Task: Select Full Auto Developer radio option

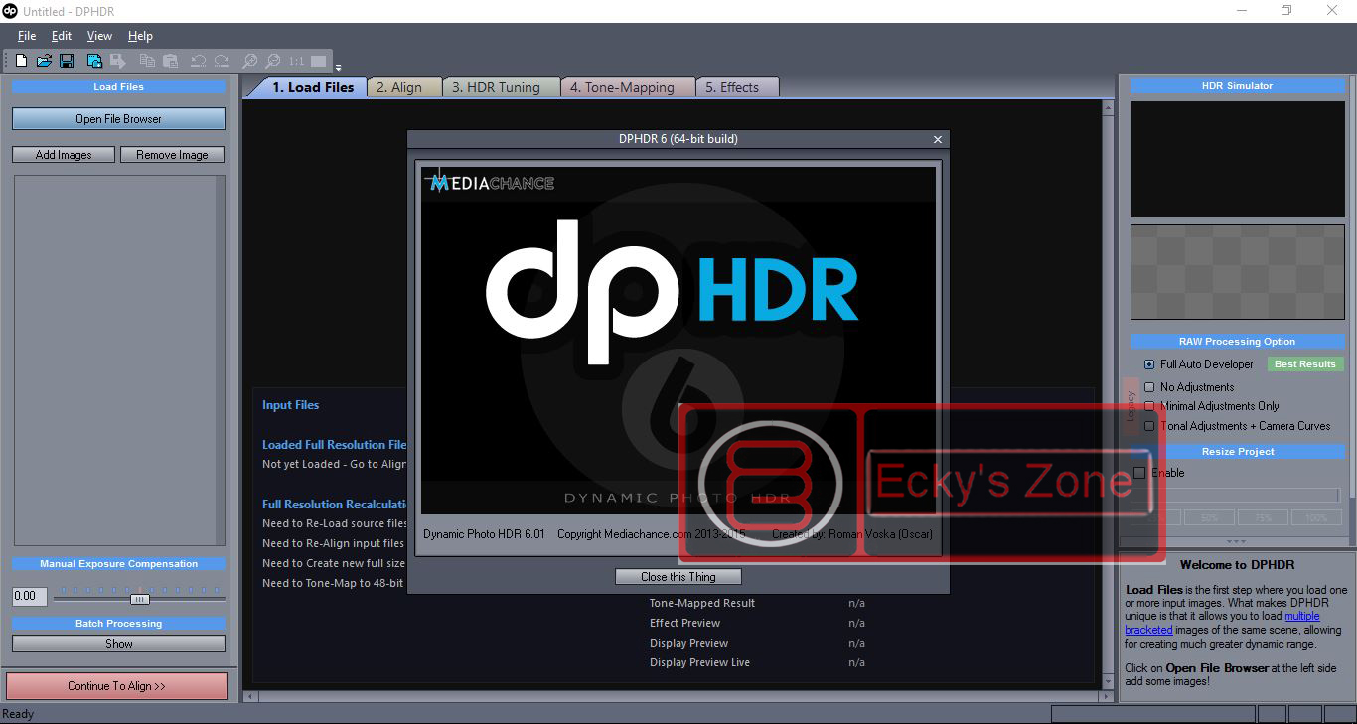Action: (1149, 364)
